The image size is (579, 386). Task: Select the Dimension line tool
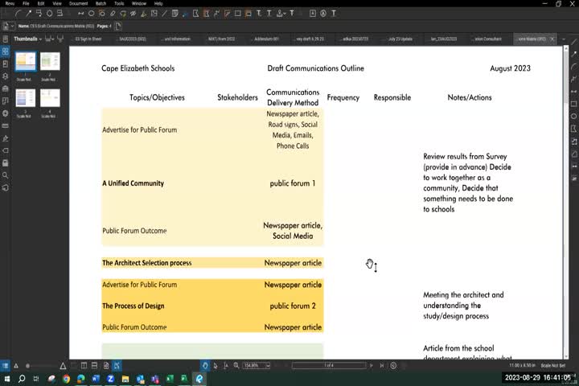(x=81, y=14)
